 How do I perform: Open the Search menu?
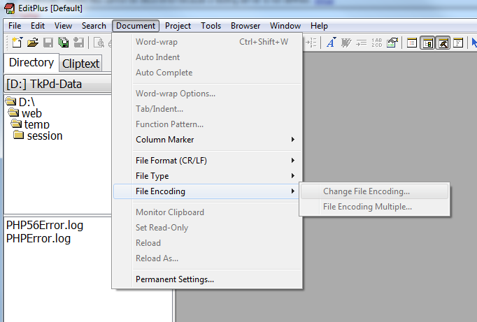coord(94,26)
